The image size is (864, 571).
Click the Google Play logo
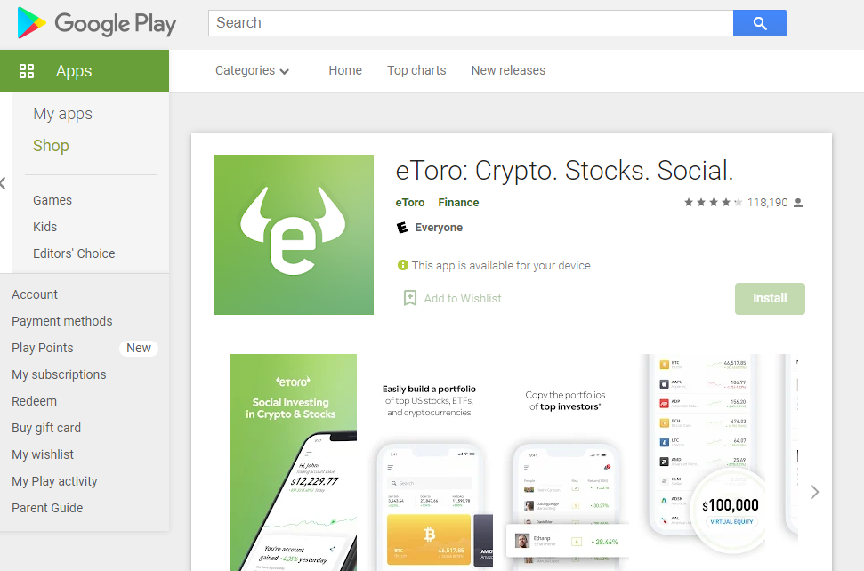[97, 23]
